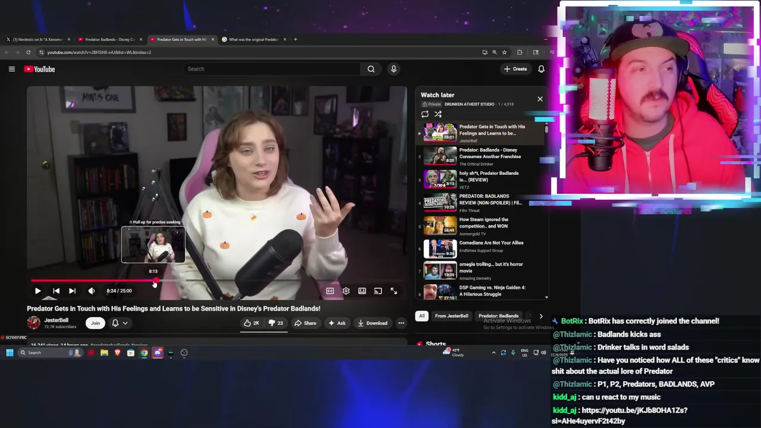Open more actions three-dot menu

pyautogui.click(x=401, y=323)
